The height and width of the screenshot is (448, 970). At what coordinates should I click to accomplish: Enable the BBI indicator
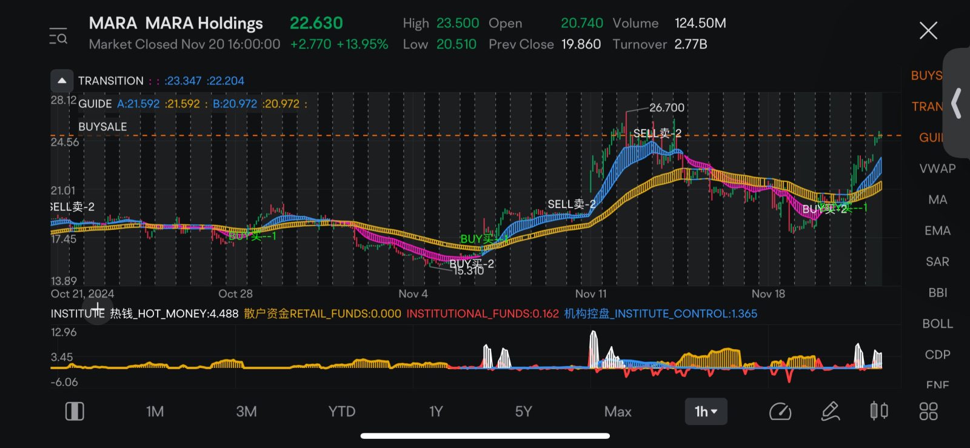pyautogui.click(x=937, y=292)
